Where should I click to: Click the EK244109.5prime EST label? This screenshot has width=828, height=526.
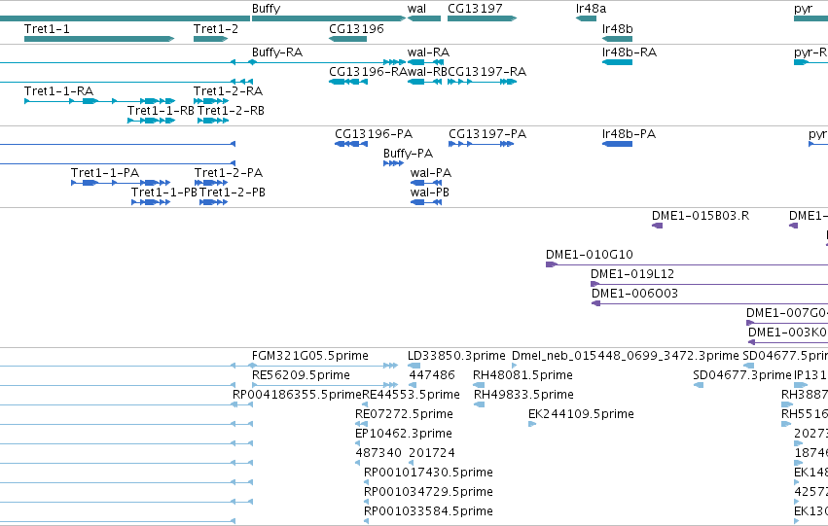coord(581,414)
